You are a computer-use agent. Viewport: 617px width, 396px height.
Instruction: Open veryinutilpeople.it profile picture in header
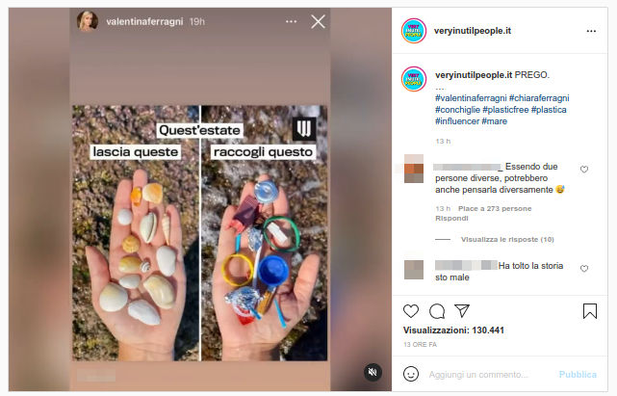point(414,31)
